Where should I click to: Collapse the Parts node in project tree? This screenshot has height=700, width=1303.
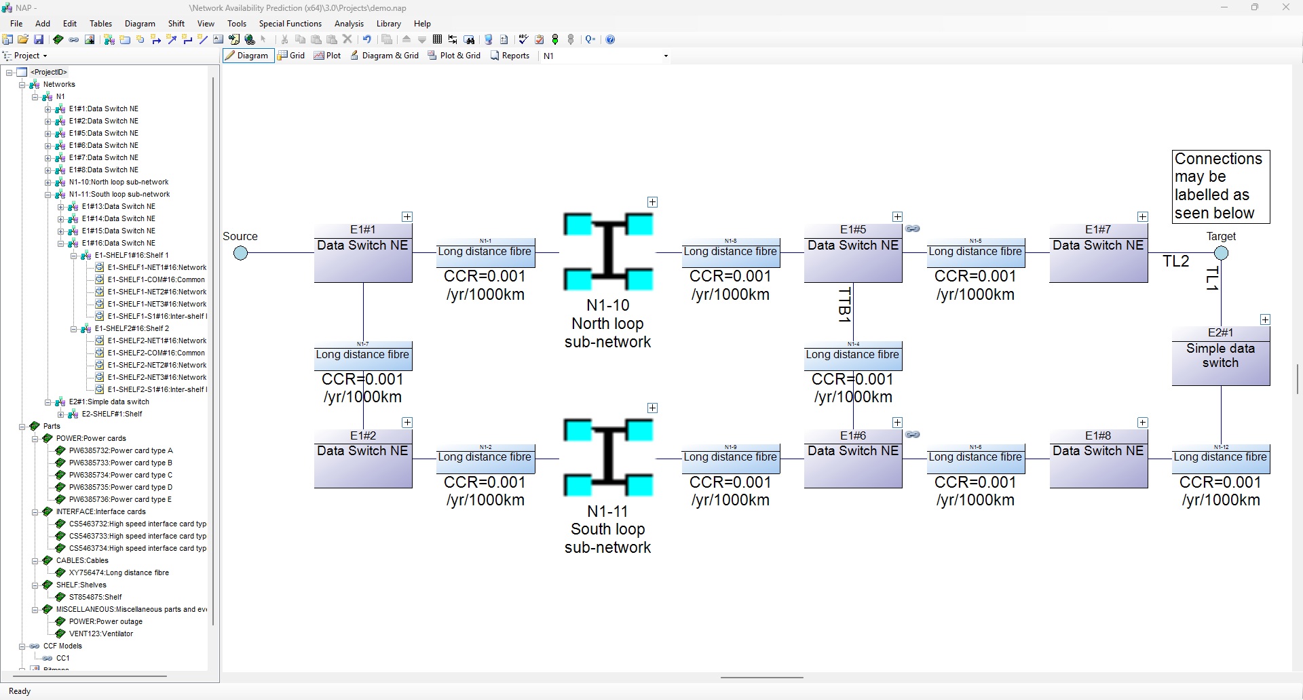pyautogui.click(x=22, y=427)
